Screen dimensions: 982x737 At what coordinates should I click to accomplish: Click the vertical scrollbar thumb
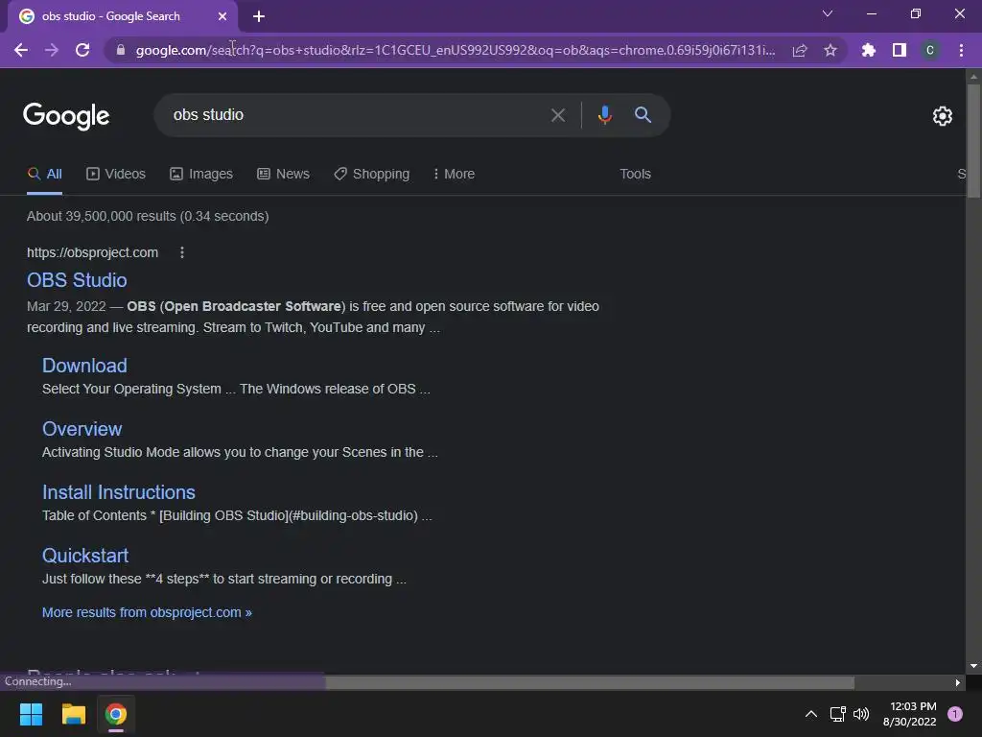click(973, 141)
